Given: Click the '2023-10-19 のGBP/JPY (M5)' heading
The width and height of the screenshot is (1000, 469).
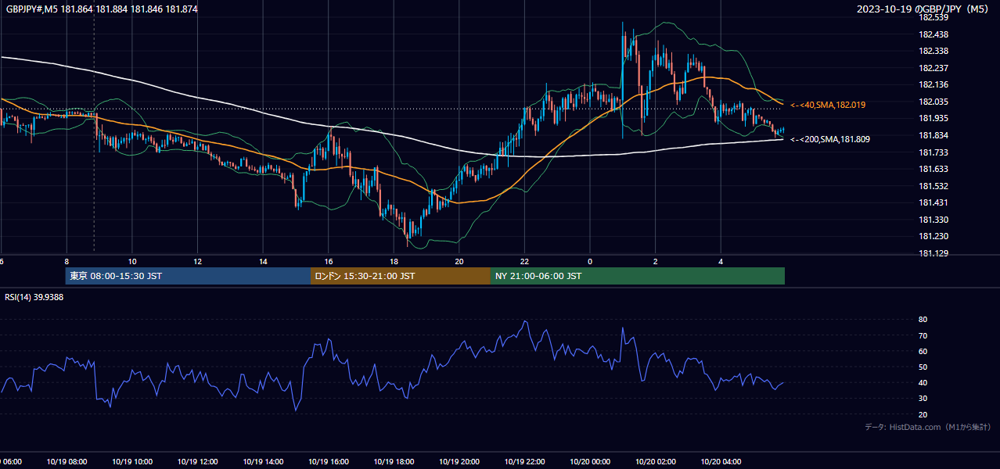Looking at the screenshot, I should click(924, 9).
